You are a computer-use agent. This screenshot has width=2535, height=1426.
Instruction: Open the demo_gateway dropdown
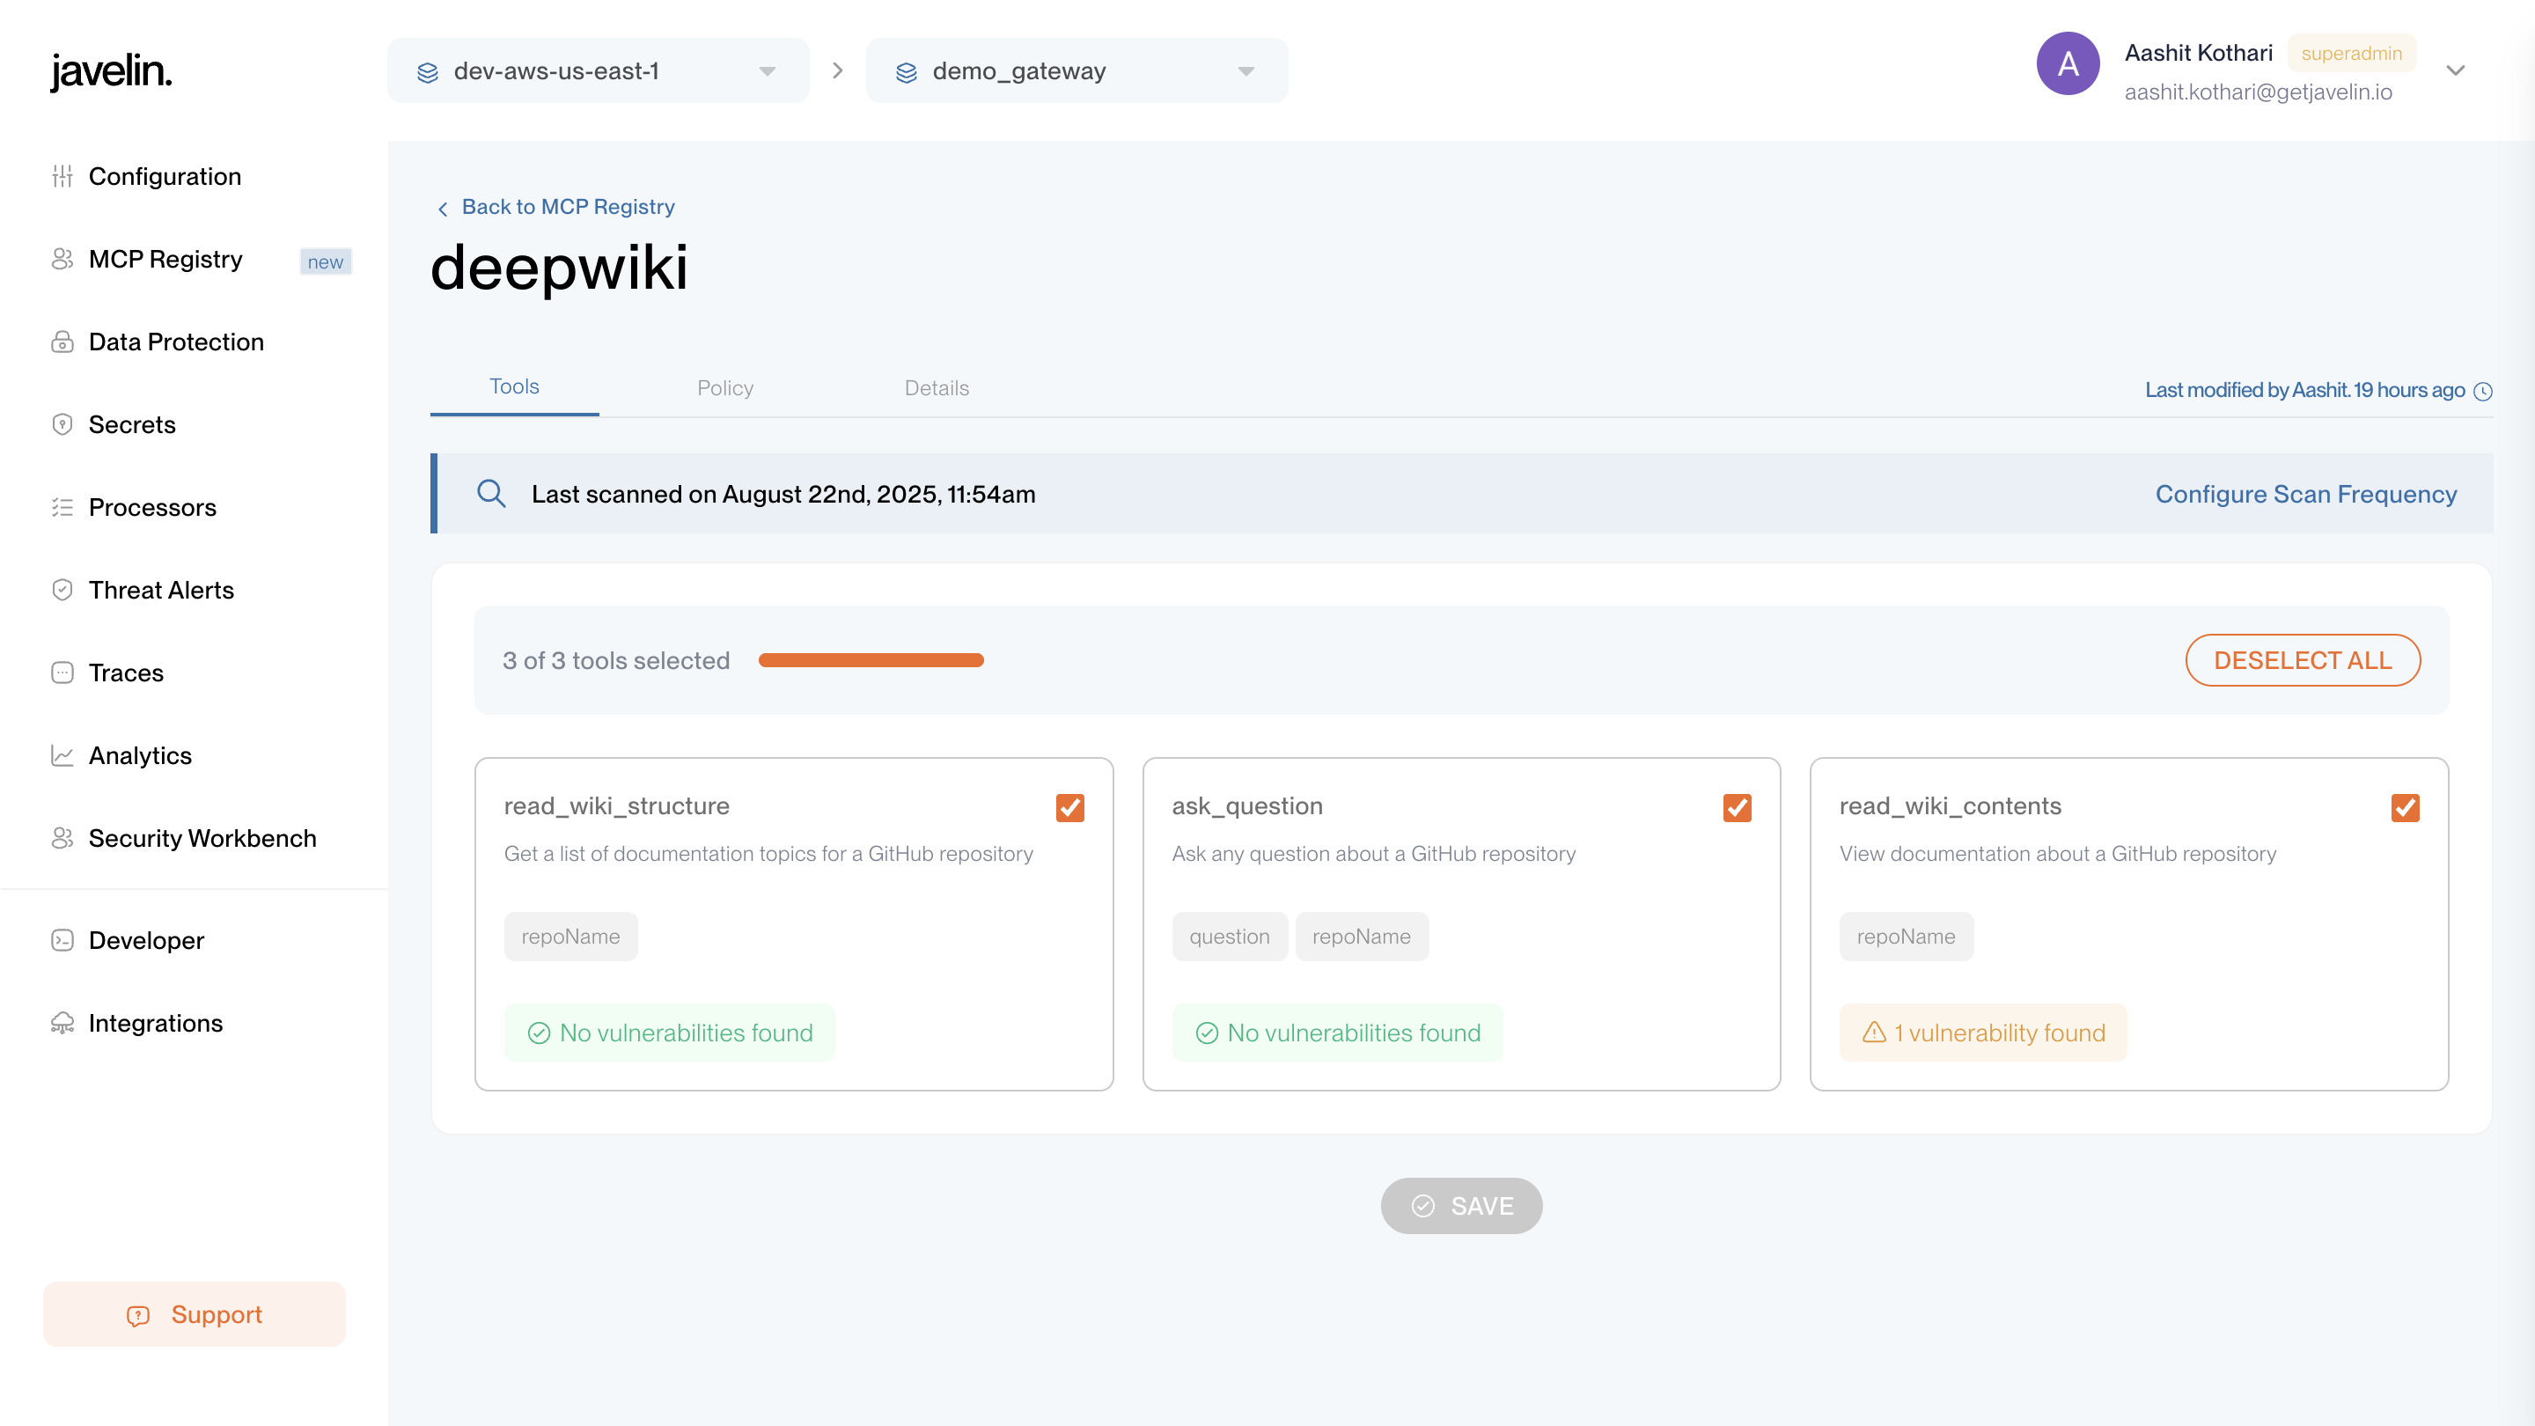[x=1076, y=70]
